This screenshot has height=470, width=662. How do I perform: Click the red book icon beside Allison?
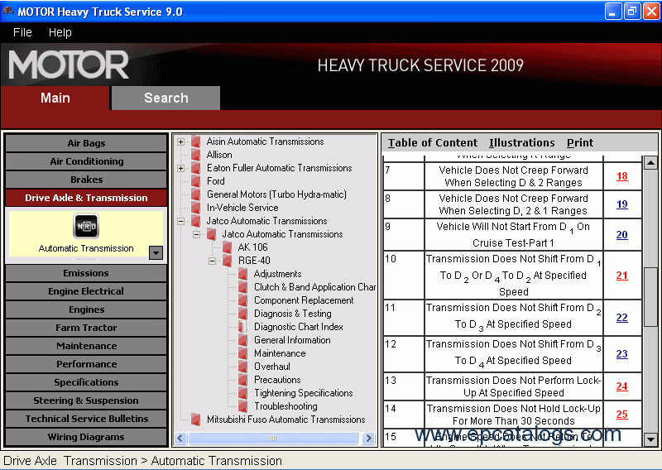pos(196,155)
